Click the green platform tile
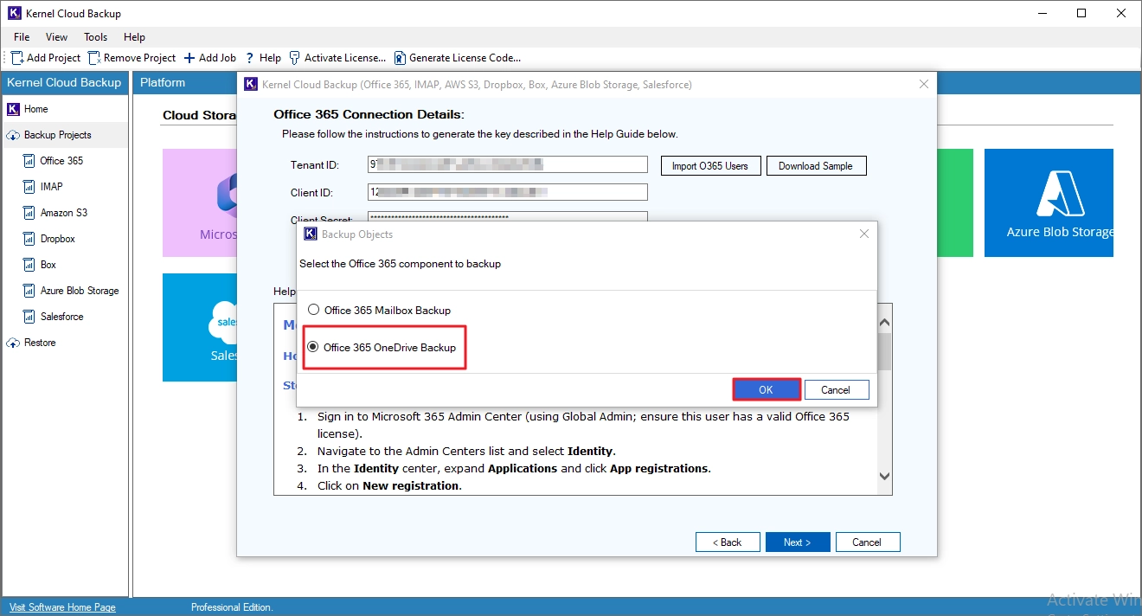1142x616 pixels. coord(955,202)
